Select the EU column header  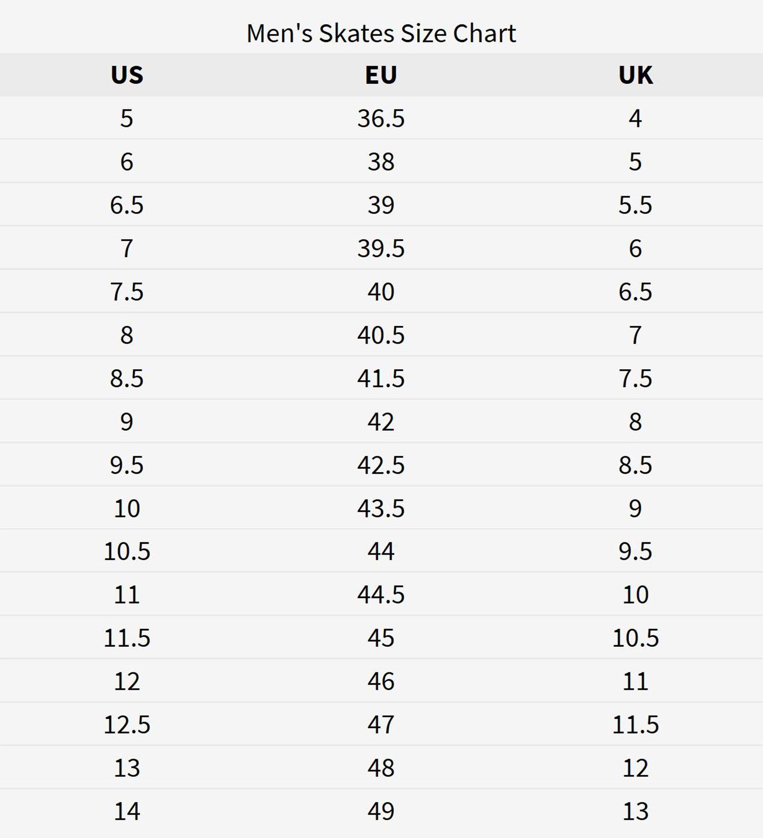click(x=381, y=75)
